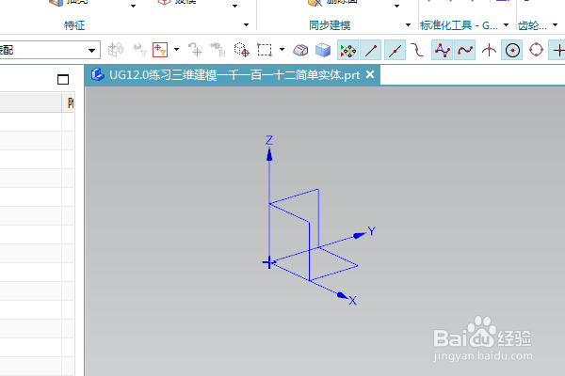Image resolution: width=565 pixels, height=376 pixels.
Task: Click dotted cube with red target icon
Action: coord(241,50)
